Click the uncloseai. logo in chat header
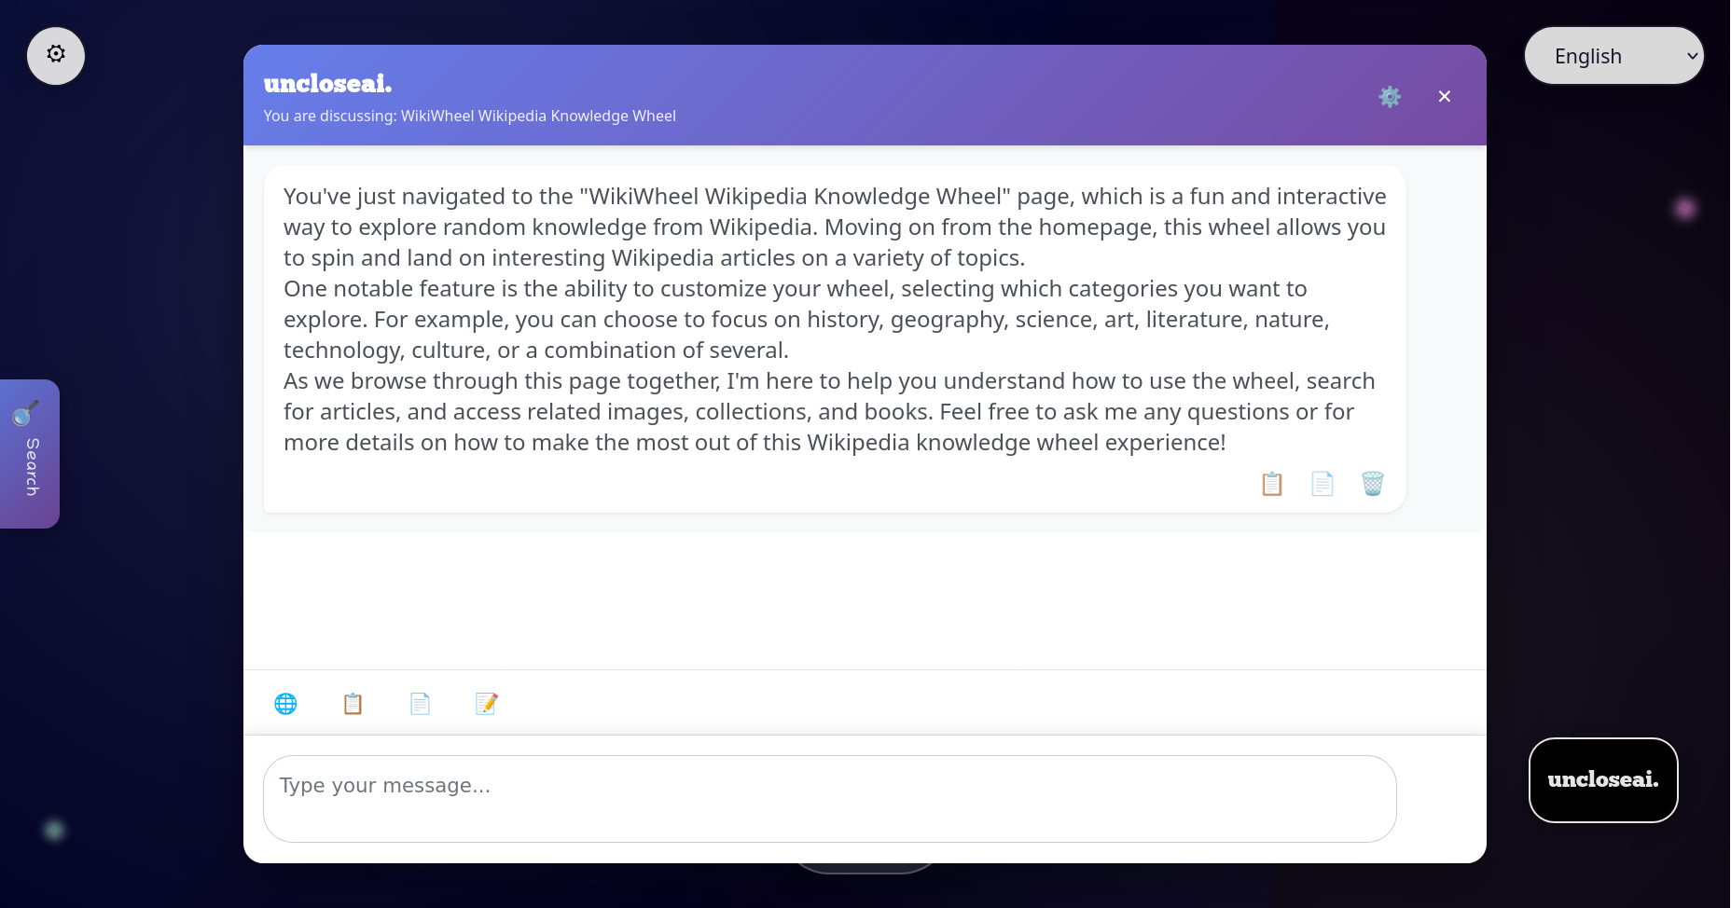 327,84
